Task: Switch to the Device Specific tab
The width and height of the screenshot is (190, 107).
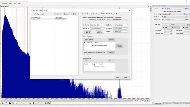Action: point(91,14)
